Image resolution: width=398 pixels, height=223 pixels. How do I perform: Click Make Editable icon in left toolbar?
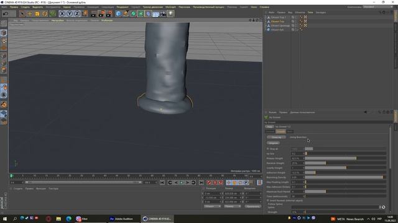pos(4,24)
